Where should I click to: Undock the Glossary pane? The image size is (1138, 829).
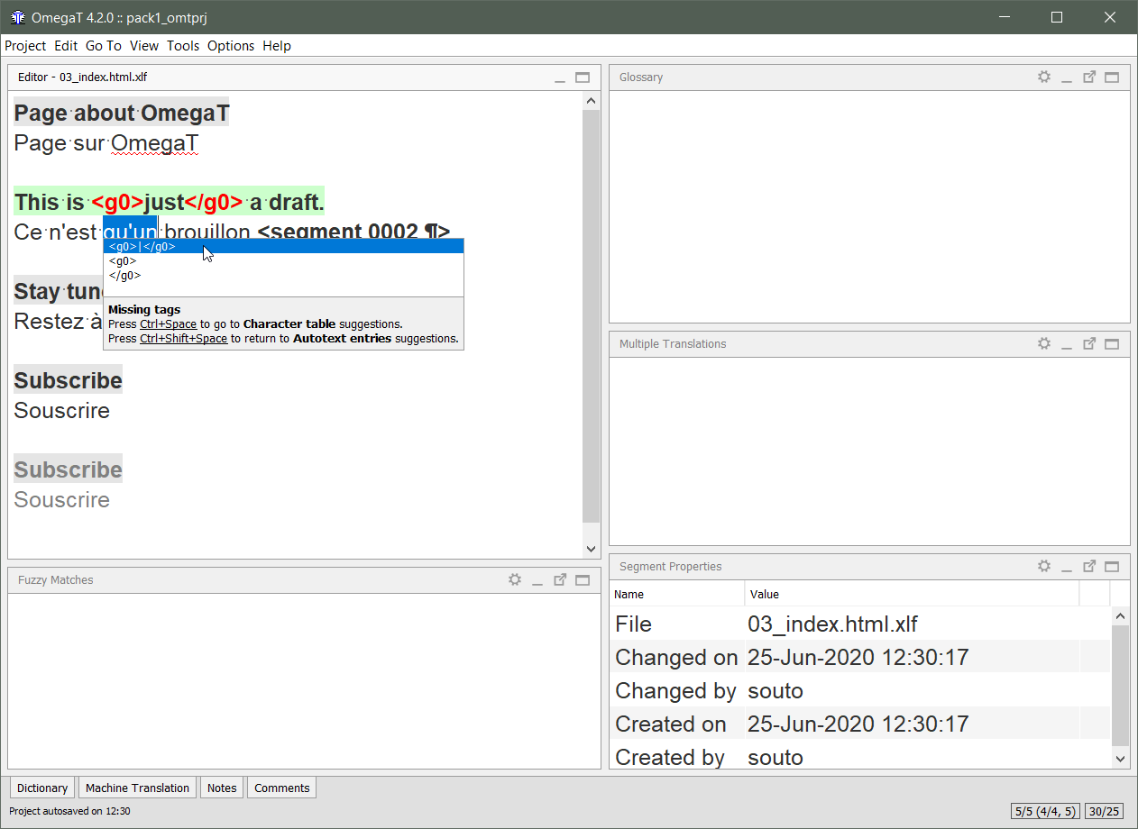pyautogui.click(x=1089, y=77)
